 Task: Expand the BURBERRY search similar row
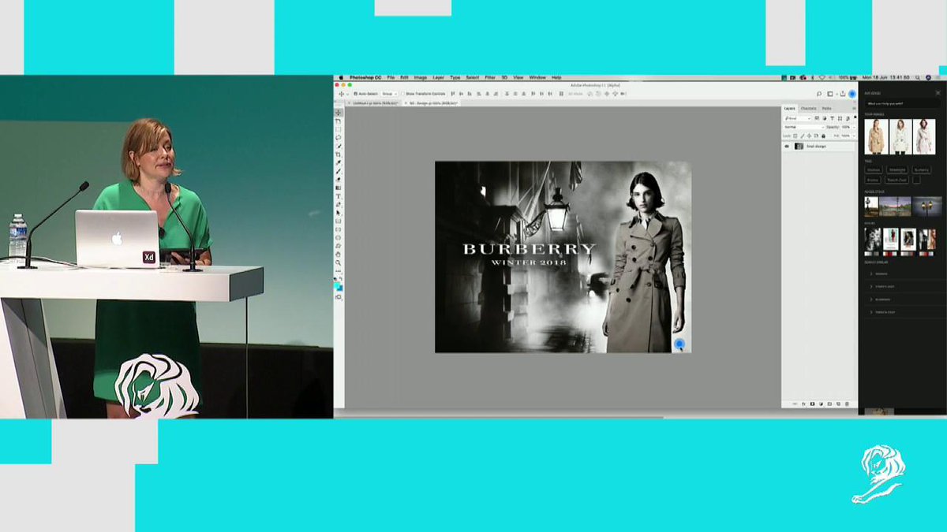point(902,299)
